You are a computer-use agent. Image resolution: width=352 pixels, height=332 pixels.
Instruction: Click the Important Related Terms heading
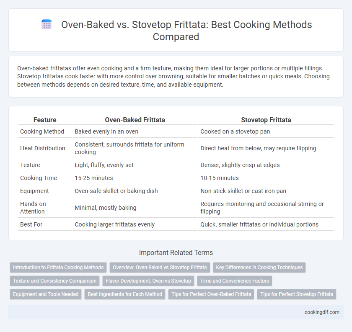pyautogui.click(x=176, y=252)
